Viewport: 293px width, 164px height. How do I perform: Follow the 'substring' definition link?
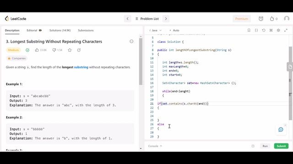[x=81, y=67]
